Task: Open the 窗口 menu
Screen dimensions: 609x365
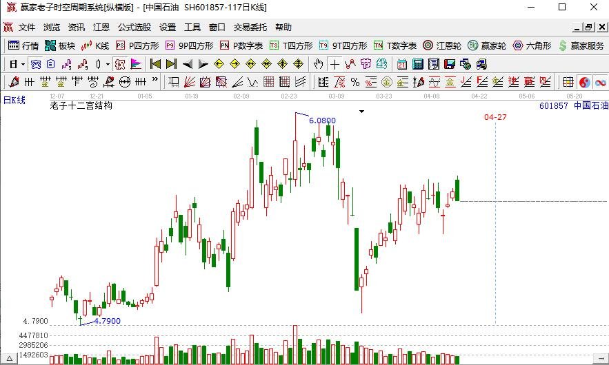Action: coord(217,27)
